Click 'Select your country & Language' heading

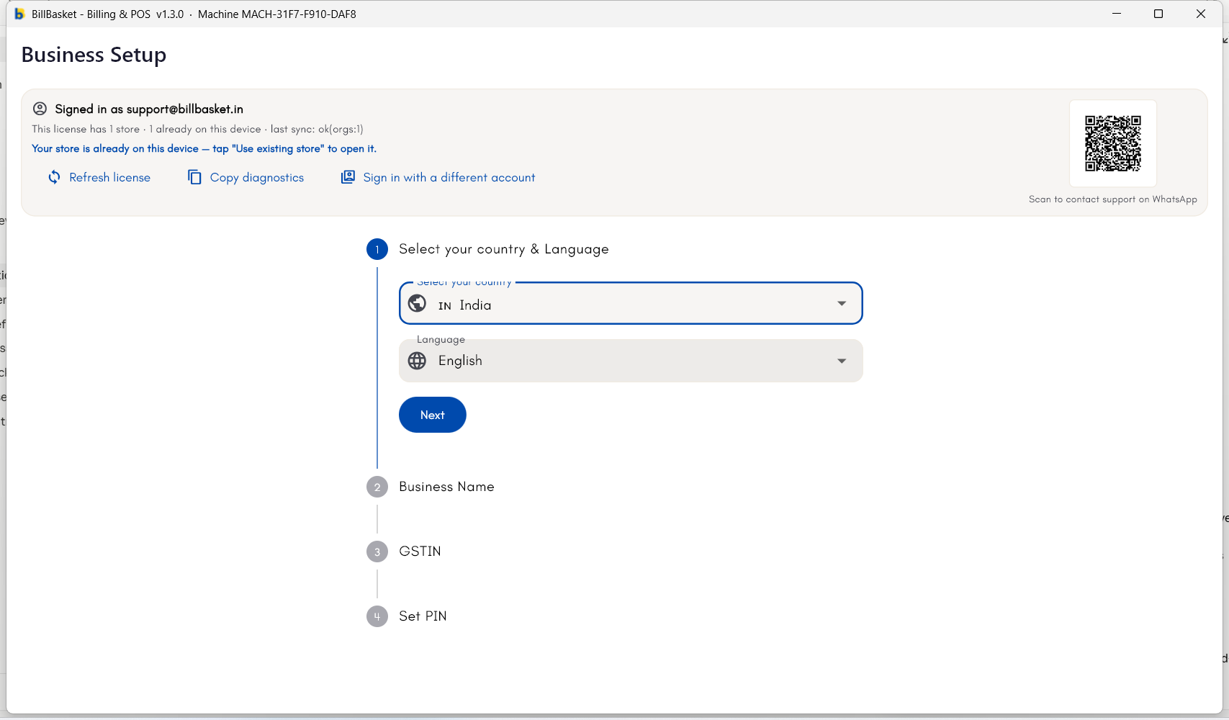[504, 249]
